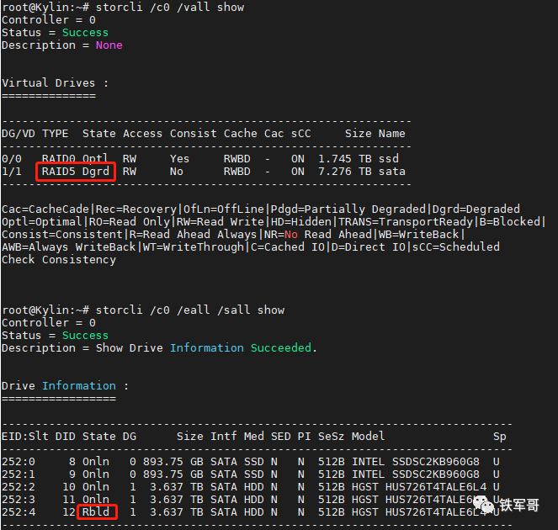
Task: Click 'WT=WriteThrough' in the legend
Action: (194, 247)
